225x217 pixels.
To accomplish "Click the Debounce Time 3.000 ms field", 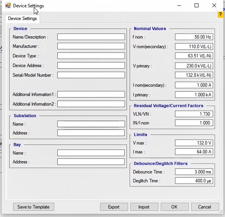I will tap(194, 172).
